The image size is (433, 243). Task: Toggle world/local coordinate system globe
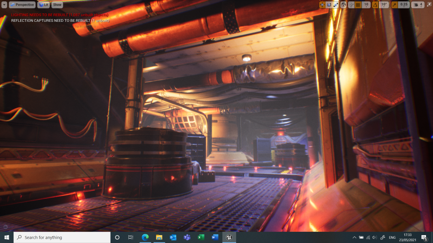[343, 5]
